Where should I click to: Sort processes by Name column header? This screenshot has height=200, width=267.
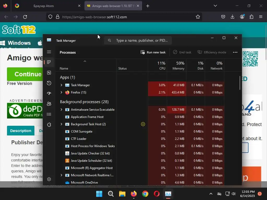click(x=64, y=68)
